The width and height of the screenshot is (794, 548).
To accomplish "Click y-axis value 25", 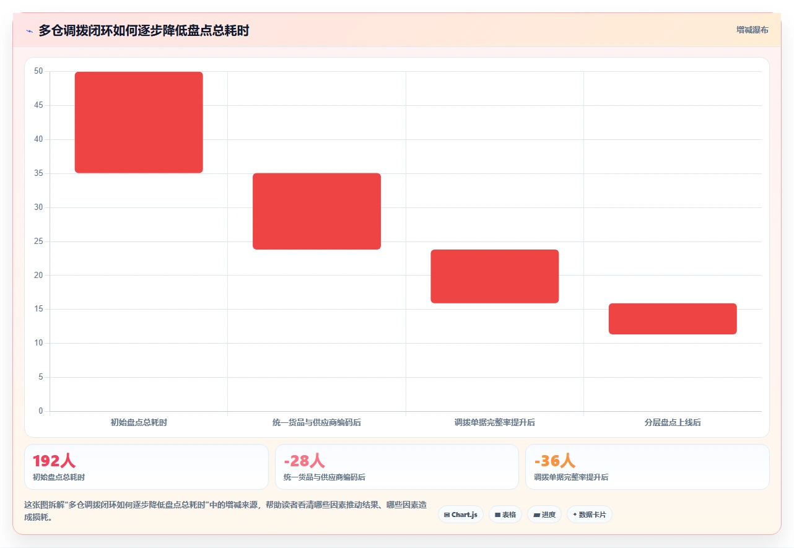I will (x=38, y=241).
